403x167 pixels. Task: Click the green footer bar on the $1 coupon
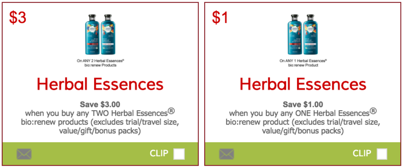coord(303,154)
